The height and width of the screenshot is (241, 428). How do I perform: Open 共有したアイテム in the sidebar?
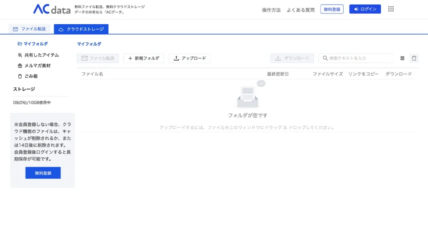pos(38,55)
